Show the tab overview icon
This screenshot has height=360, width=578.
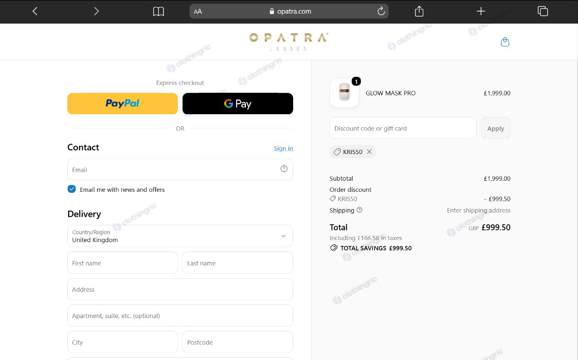pos(543,12)
